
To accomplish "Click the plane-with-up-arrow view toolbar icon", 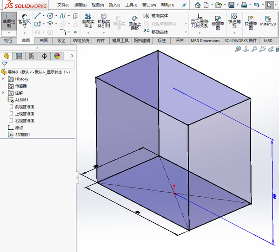I will [x=246, y=49].
